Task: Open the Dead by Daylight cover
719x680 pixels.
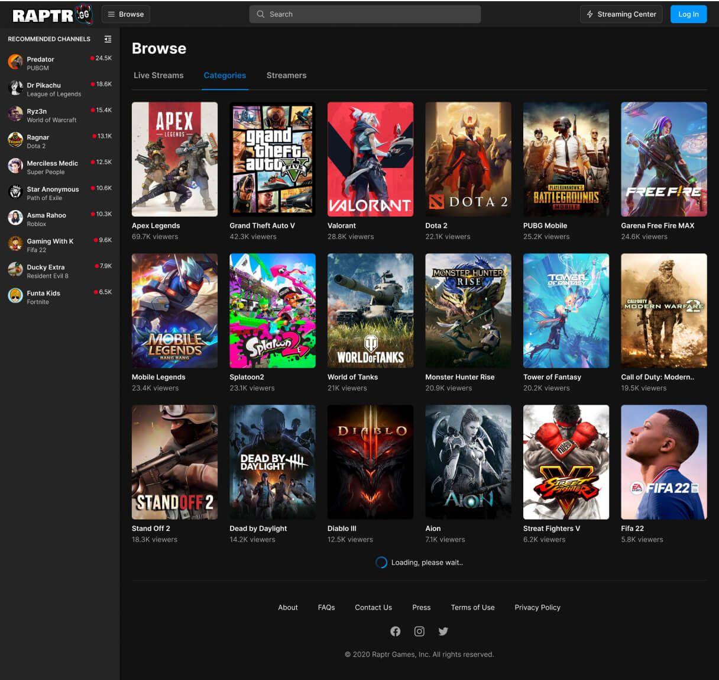Action: (x=273, y=462)
